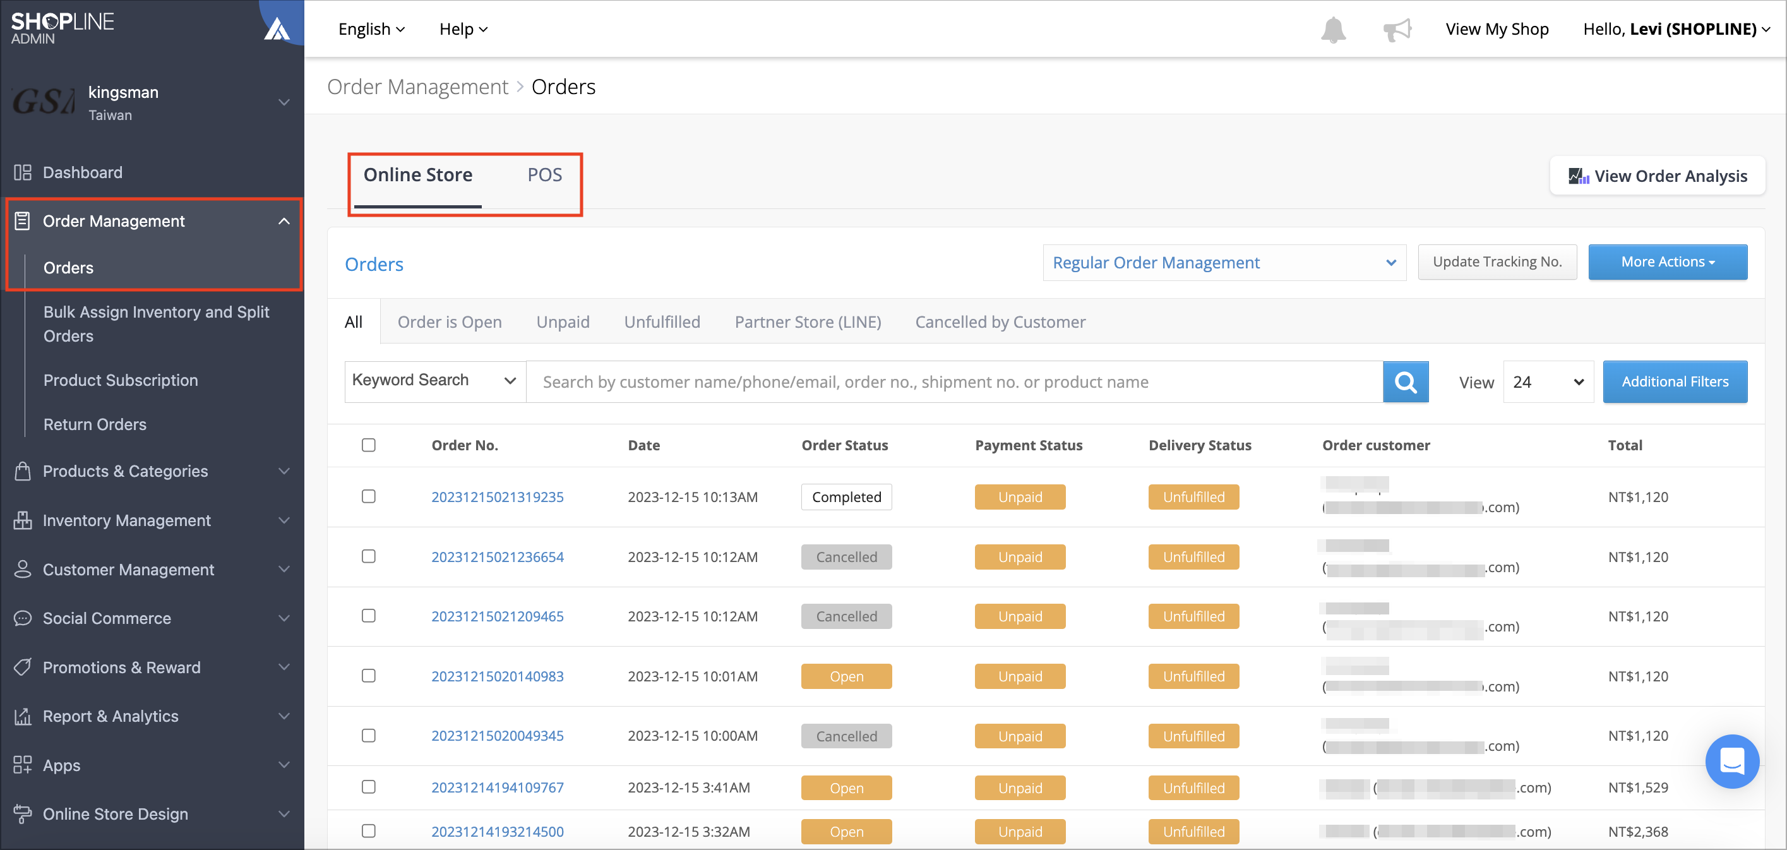This screenshot has height=850, width=1787.
Task: Open the Regular Order Management dropdown
Action: (1224, 262)
